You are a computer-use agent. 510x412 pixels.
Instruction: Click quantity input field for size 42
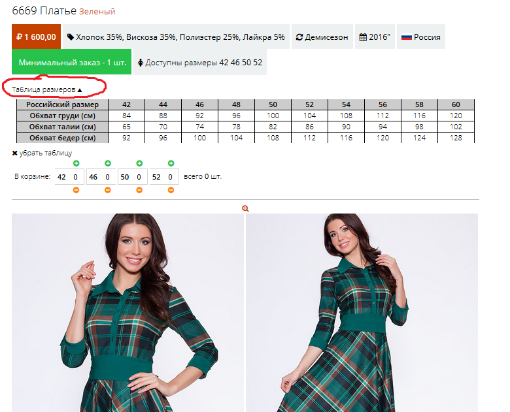[x=76, y=177]
